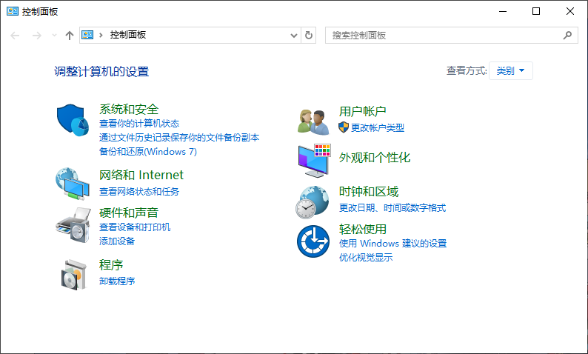
Task: Open the recent locations dropdown arrow
Action: [x=54, y=36]
